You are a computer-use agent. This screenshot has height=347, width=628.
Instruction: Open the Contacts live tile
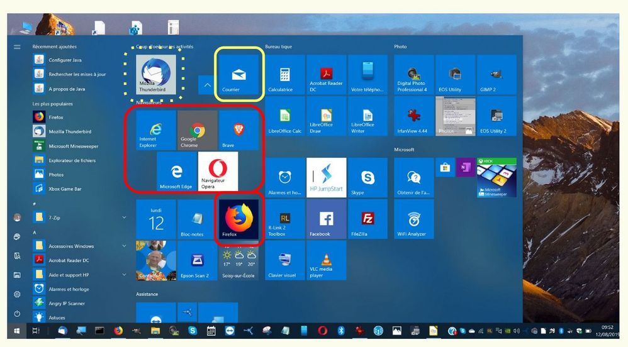[x=156, y=260]
